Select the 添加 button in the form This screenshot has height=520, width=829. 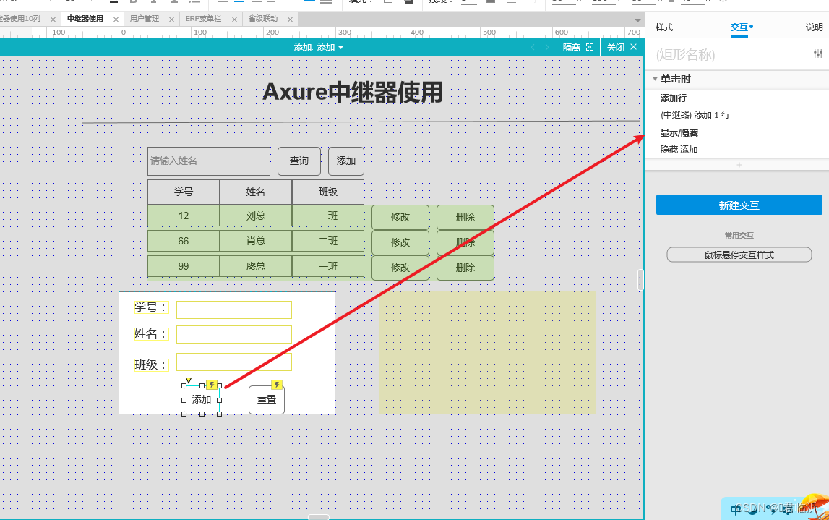click(202, 400)
